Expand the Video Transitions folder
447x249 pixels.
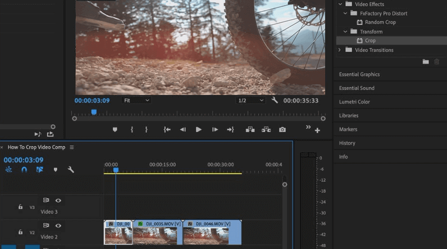point(340,50)
